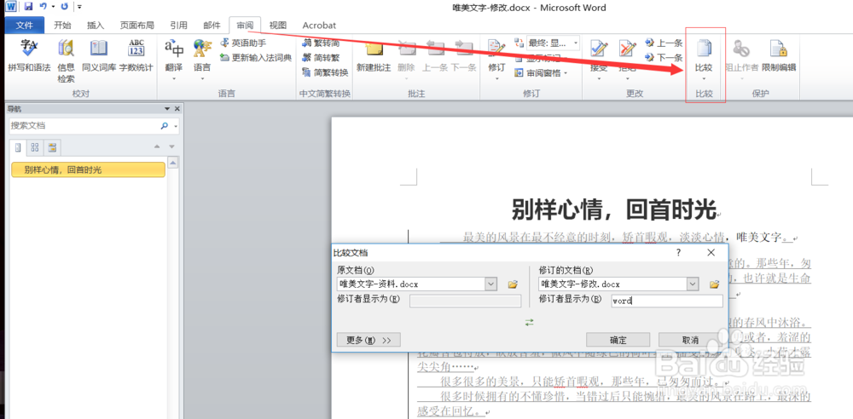Open the Thesaurus (同义词库)

tap(98, 56)
